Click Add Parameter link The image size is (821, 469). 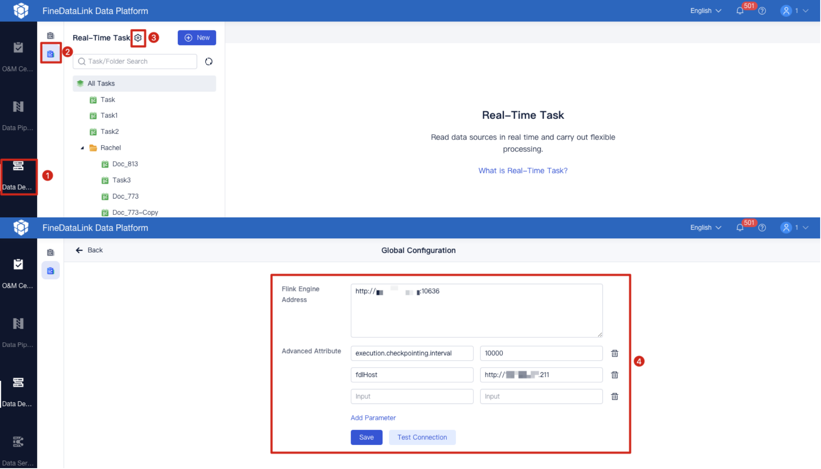coord(373,418)
